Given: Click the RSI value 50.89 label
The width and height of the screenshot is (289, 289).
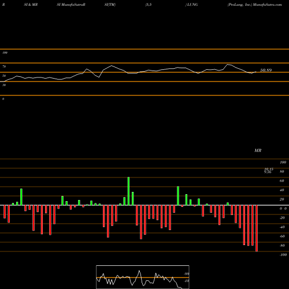Looking at the screenshot, I should click(266, 70).
